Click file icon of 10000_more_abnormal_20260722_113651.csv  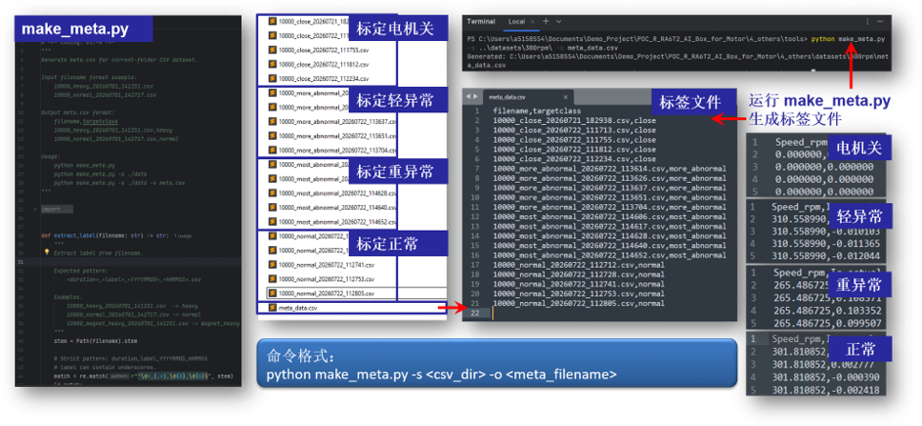(x=272, y=136)
